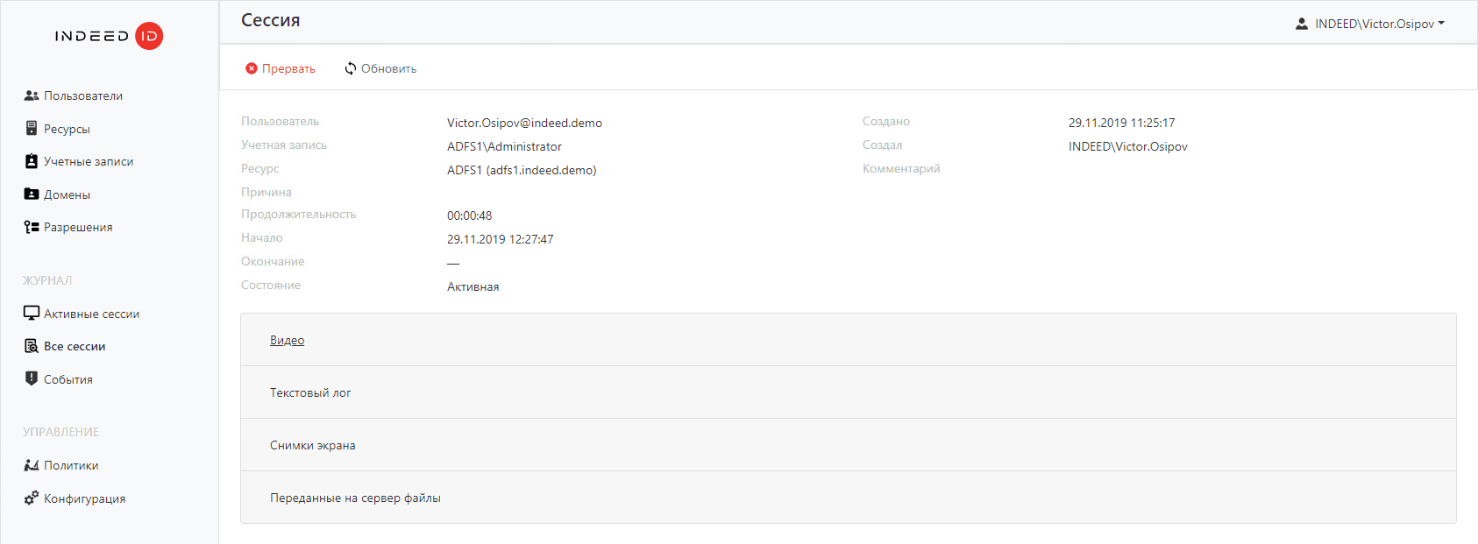Click the red Прервать icon
1478x544 pixels.
252,68
